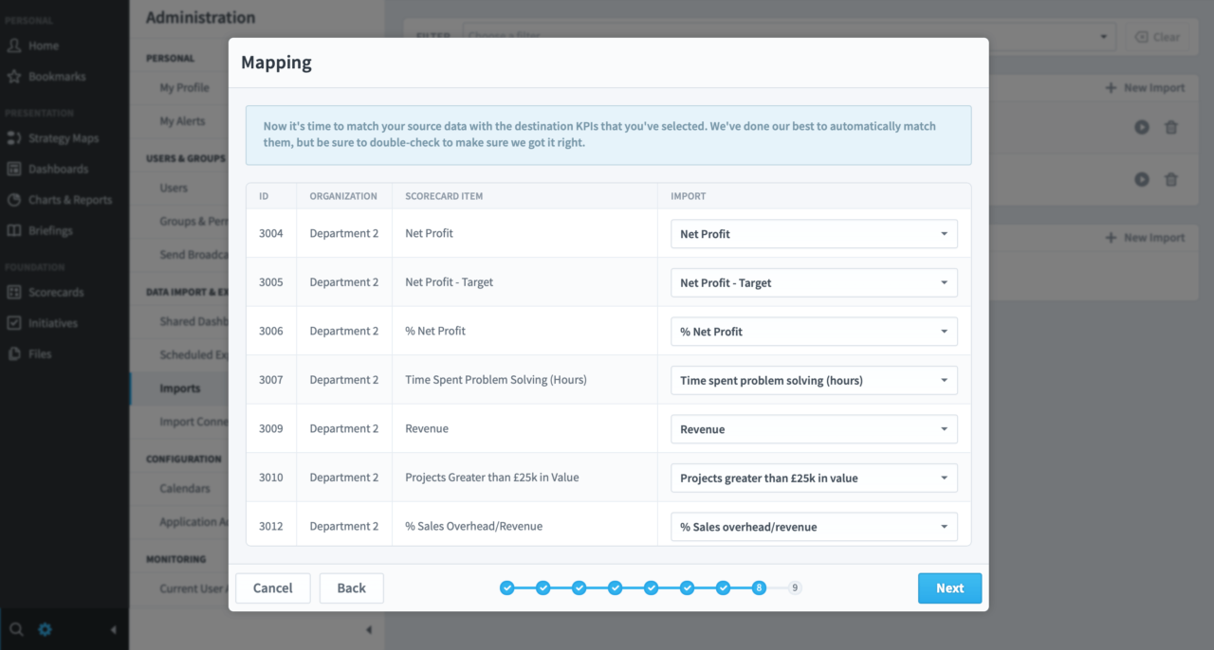
Task: Click the Strategy Maps icon
Action: pos(14,138)
